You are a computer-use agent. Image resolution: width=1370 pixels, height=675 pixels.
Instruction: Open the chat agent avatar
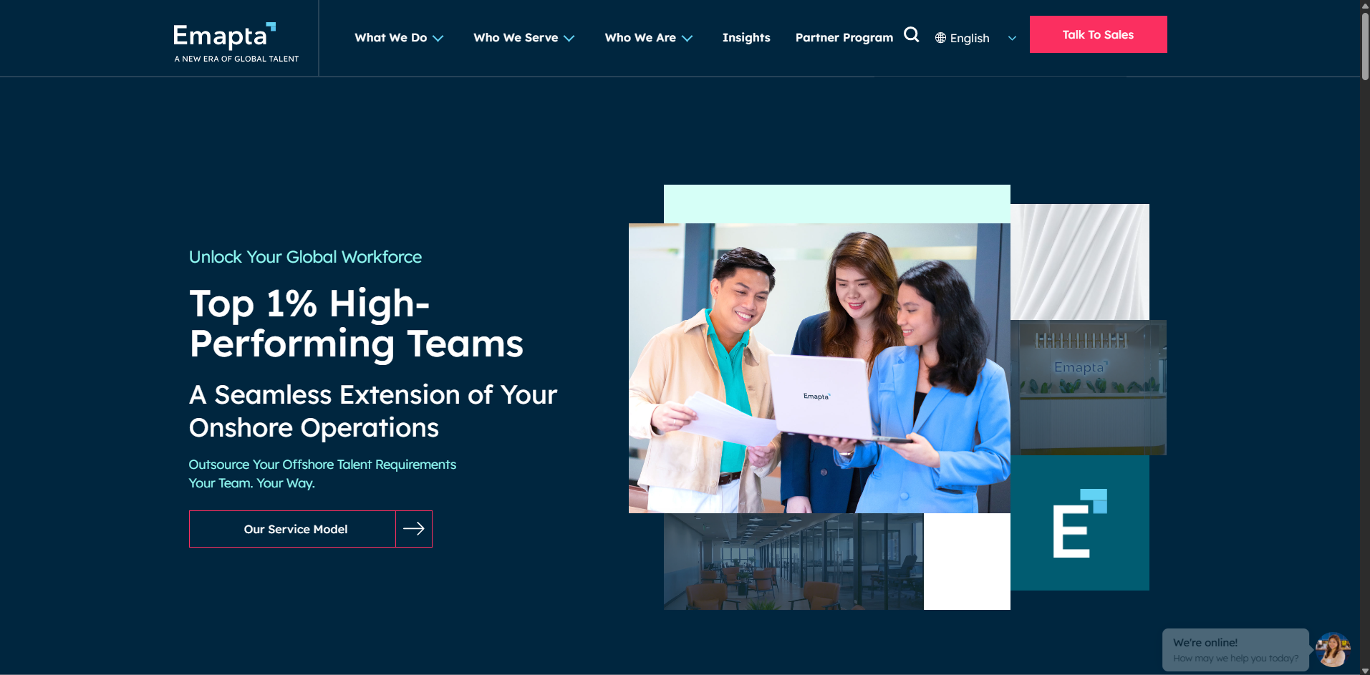[1332, 649]
